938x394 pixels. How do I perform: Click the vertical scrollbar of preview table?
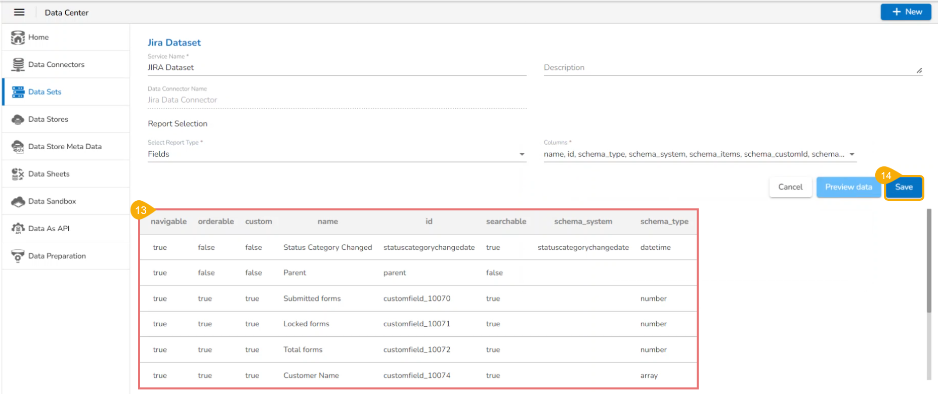928,263
